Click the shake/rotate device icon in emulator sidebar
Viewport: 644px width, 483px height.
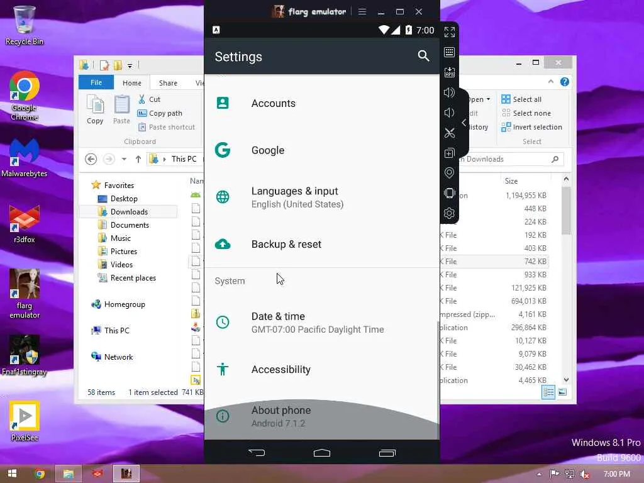pos(449,193)
